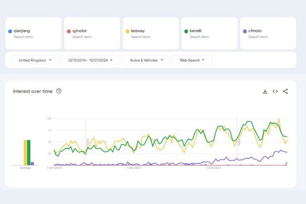Open the United Kingdom region dropdown
The image size is (306, 204).
[34, 60]
